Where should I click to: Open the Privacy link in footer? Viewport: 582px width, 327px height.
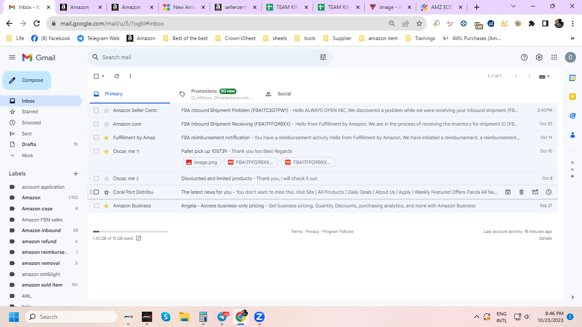pyautogui.click(x=312, y=232)
